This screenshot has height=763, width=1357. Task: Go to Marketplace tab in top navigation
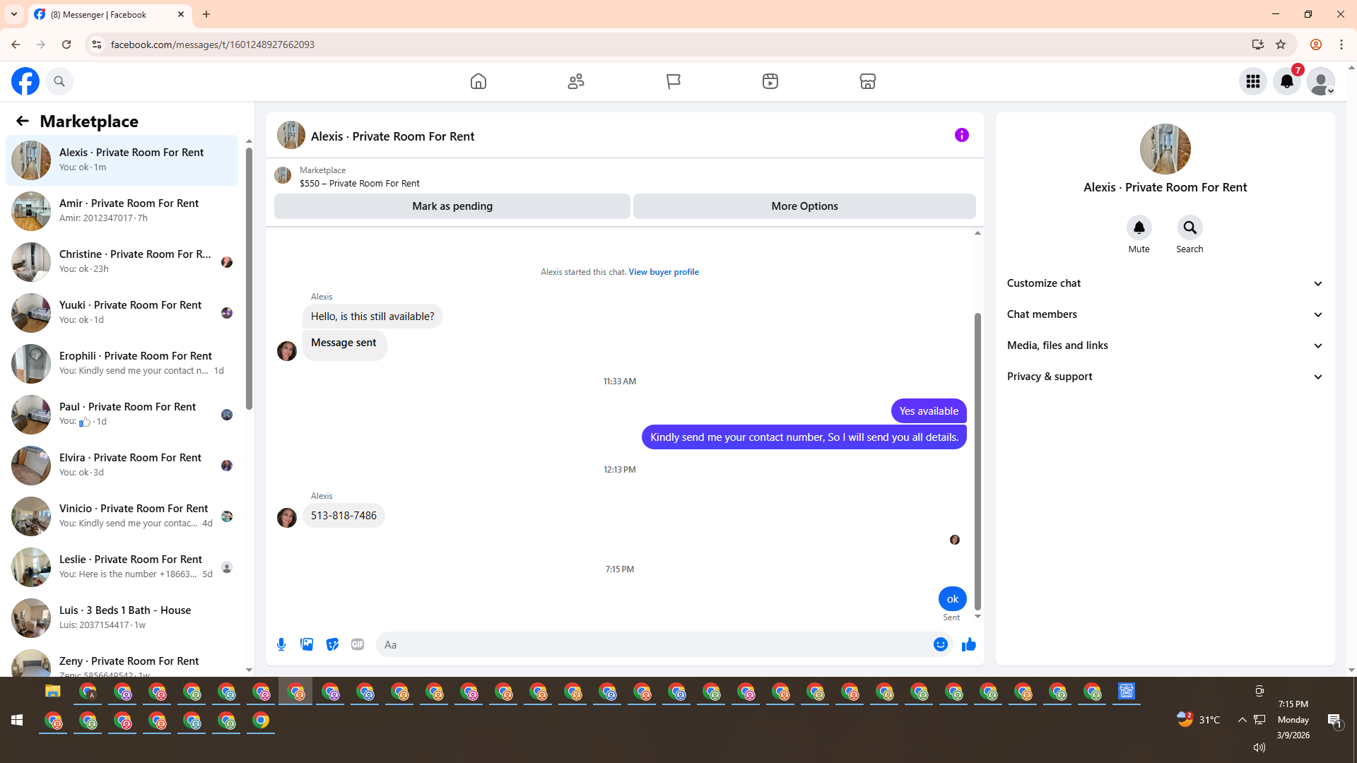[867, 81]
